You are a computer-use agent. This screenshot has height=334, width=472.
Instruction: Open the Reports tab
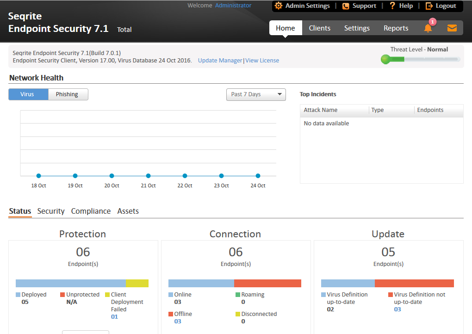tap(396, 28)
